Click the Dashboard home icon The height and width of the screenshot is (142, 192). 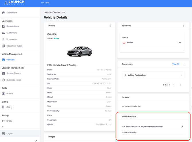click(x=3, y=13)
